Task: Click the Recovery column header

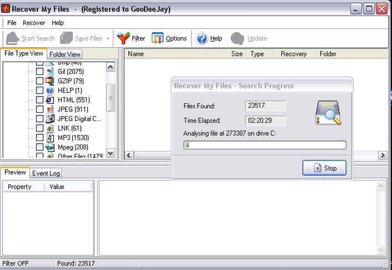Action: point(294,54)
